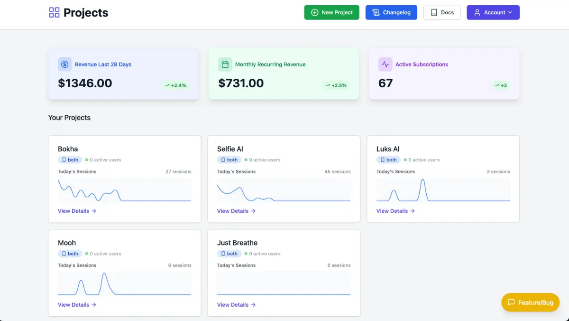Click the user icon in Account button

(477, 12)
